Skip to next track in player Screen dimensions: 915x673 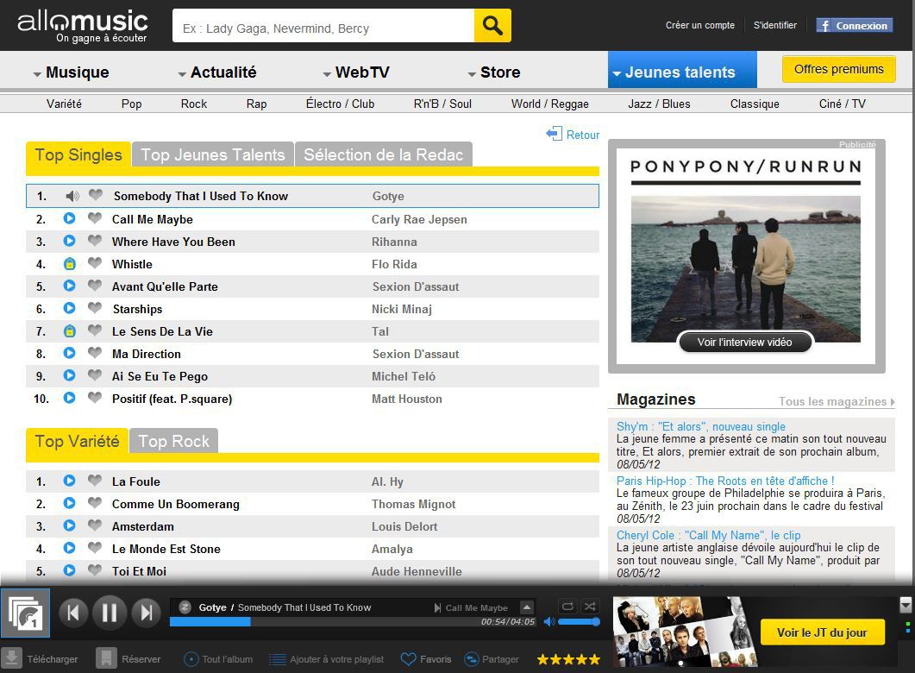(x=146, y=613)
